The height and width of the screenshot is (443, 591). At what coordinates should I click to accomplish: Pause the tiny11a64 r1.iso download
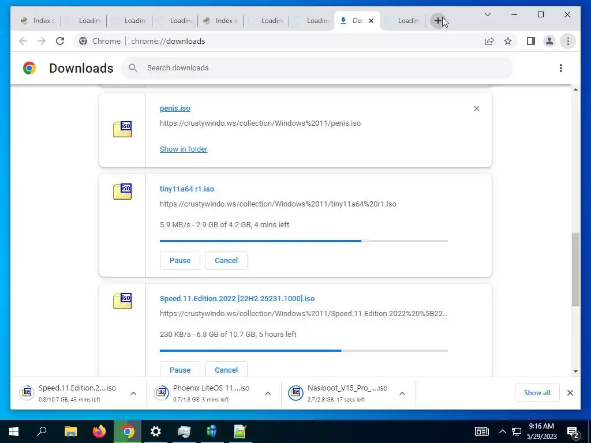coord(180,261)
